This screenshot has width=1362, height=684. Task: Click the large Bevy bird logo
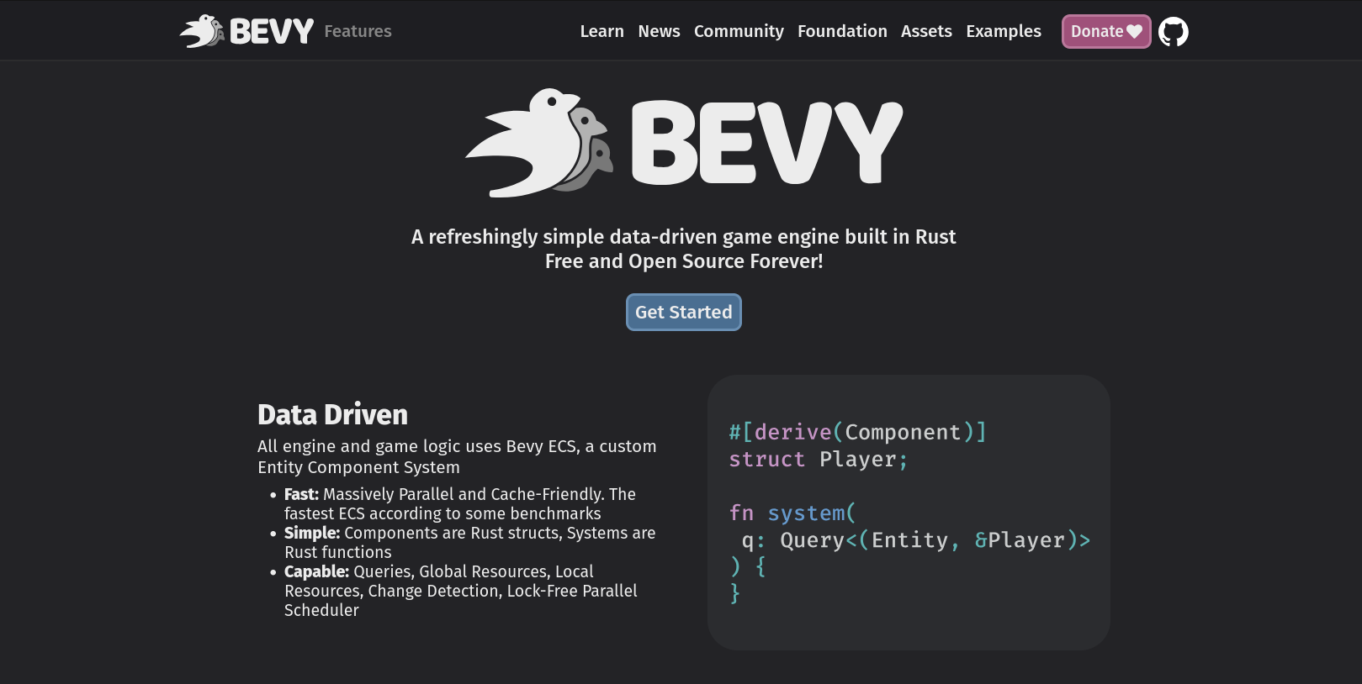539,143
